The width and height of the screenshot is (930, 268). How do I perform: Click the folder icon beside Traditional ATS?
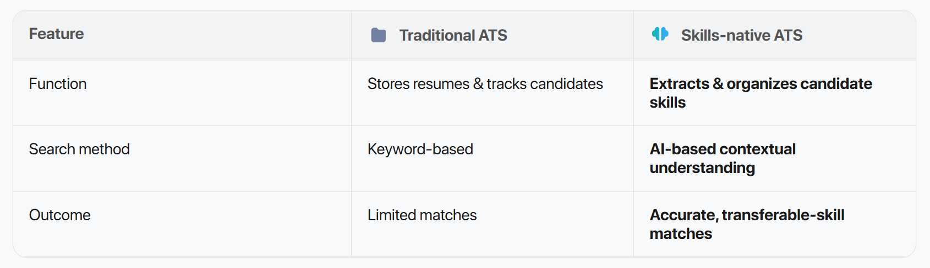pyautogui.click(x=379, y=35)
